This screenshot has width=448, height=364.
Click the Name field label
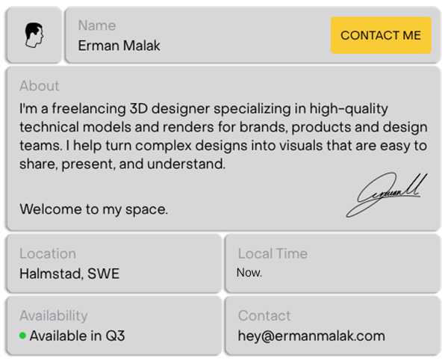coord(97,25)
